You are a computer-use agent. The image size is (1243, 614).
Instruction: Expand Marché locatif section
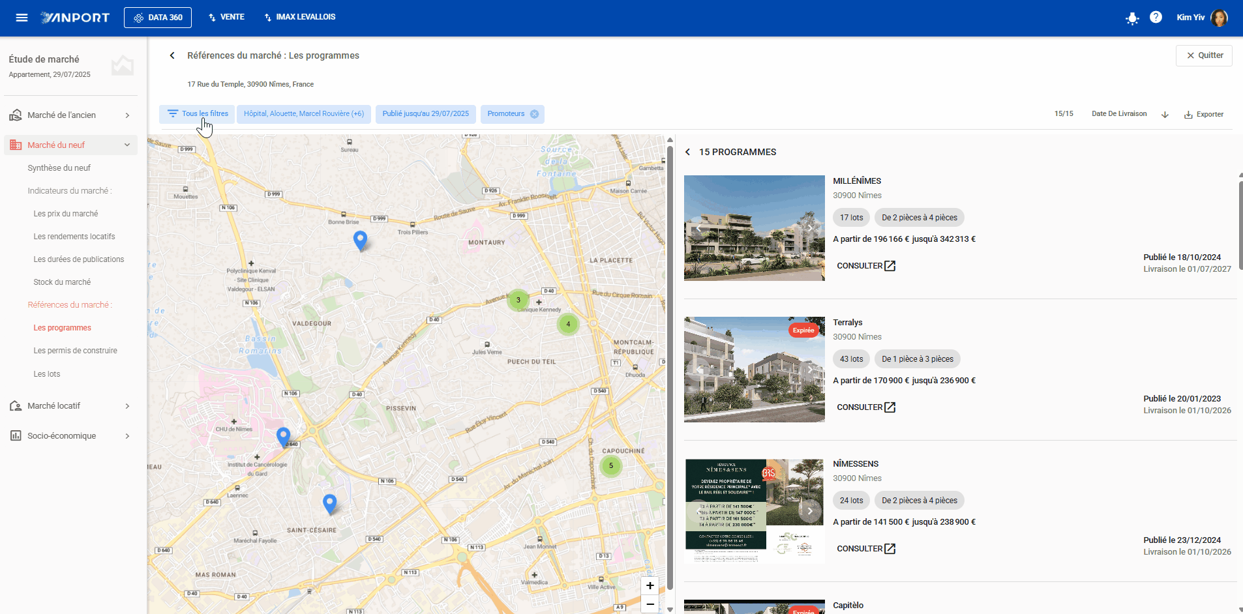127,406
